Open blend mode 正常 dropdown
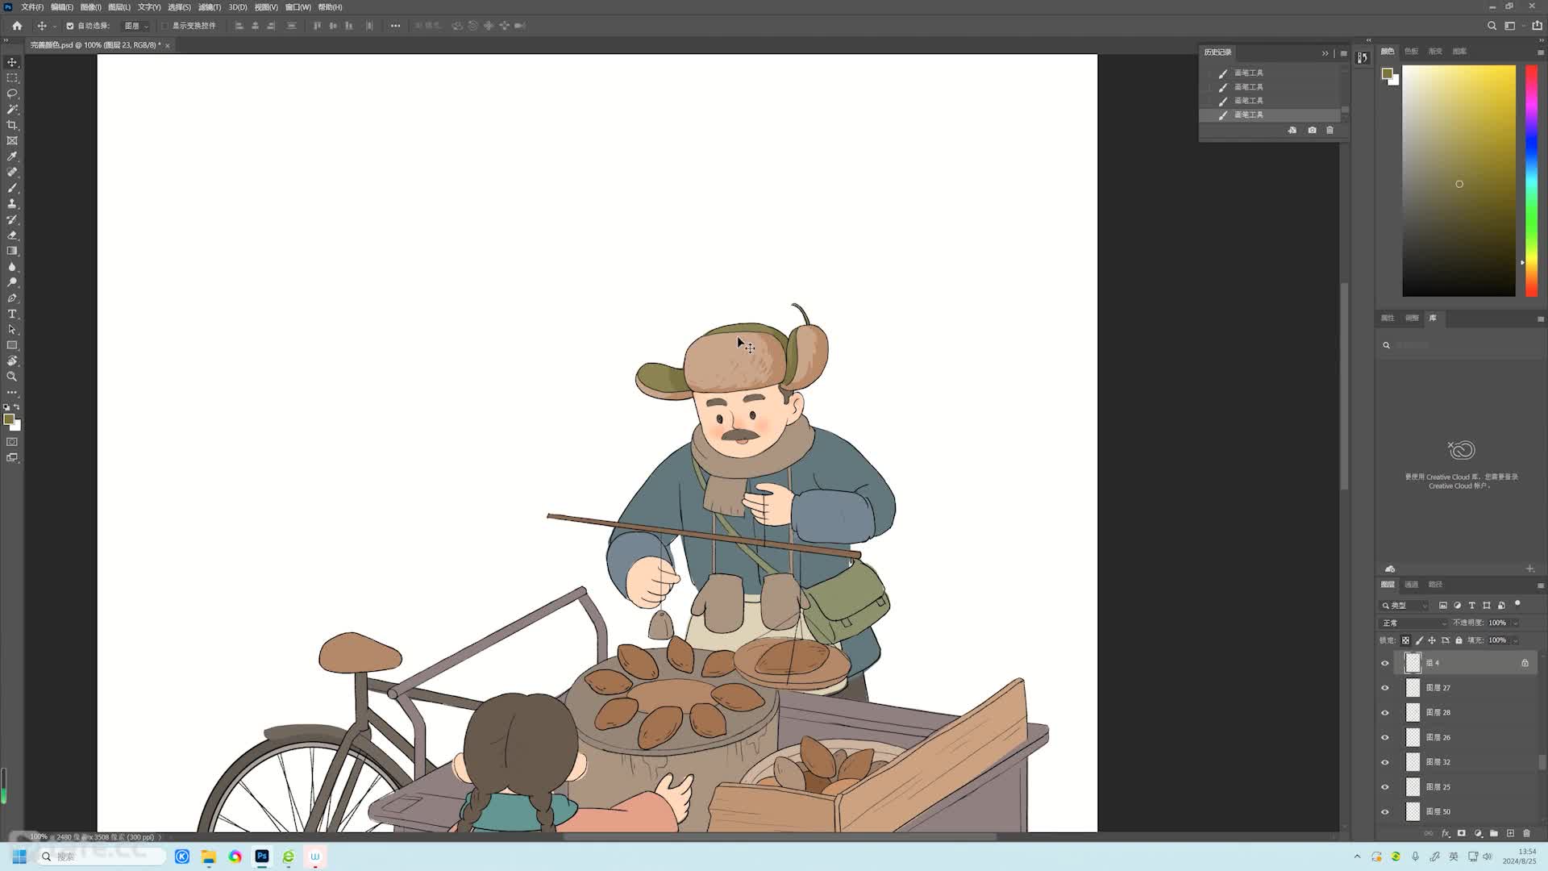This screenshot has height=871, width=1548. pyautogui.click(x=1414, y=623)
